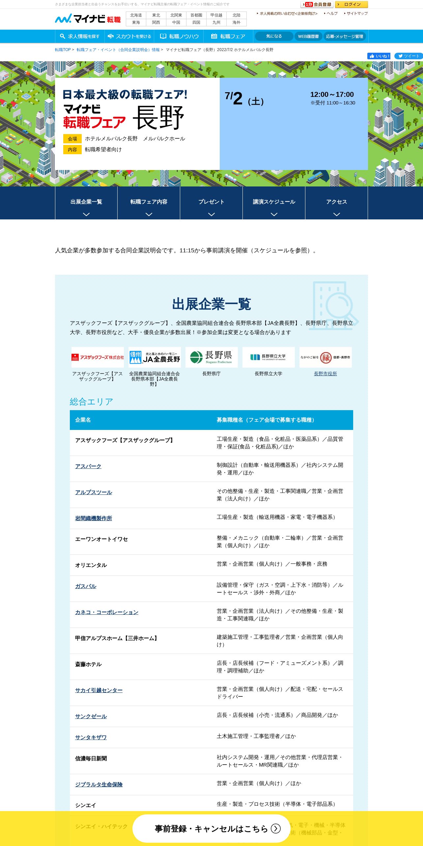
Task: Click the Mynavi Tenshoku logo
Action: [x=88, y=19]
